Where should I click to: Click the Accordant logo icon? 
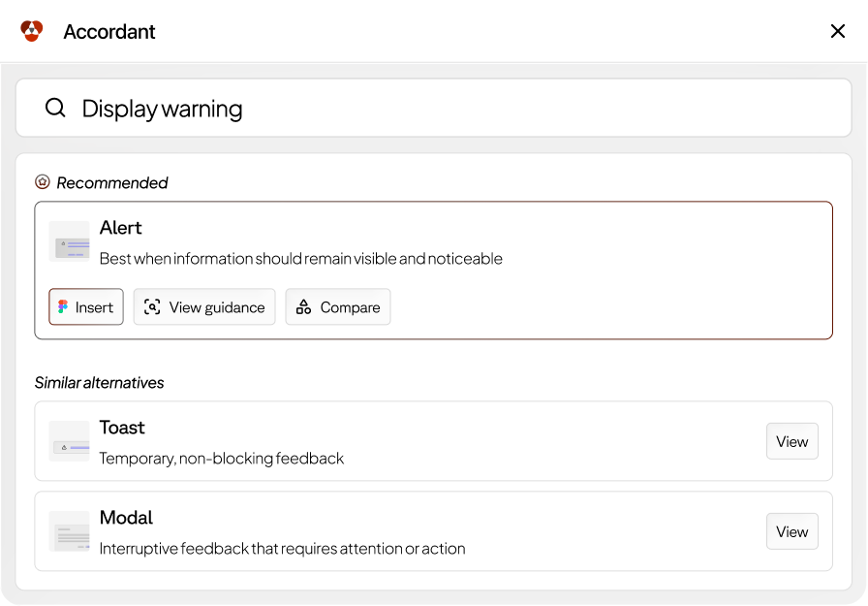click(x=32, y=30)
